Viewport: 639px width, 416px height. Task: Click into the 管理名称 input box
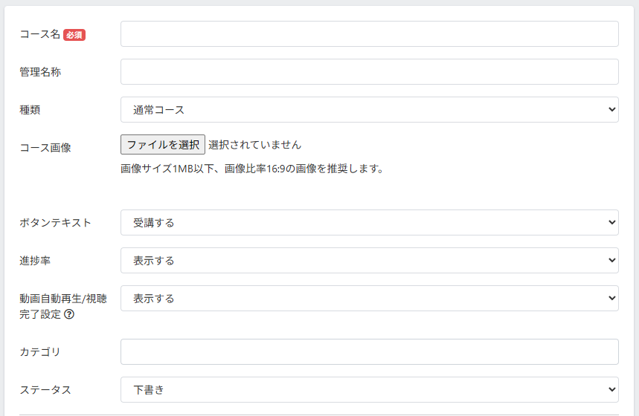click(x=369, y=72)
